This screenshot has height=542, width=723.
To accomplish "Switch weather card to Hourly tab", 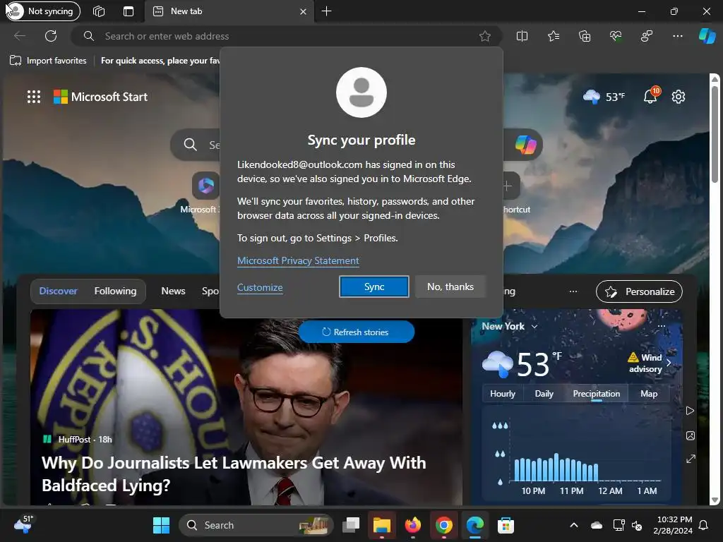I will click(503, 394).
